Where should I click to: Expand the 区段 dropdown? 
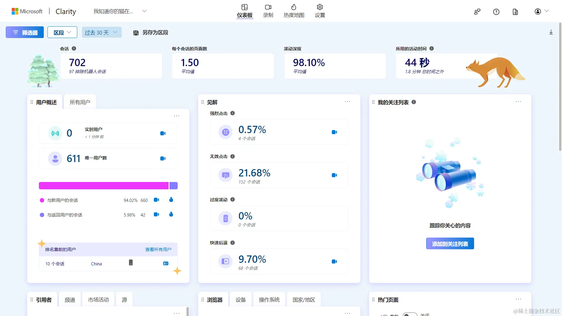point(62,32)
